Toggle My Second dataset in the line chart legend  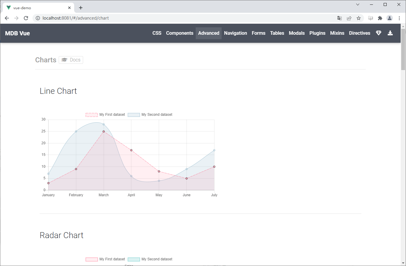(150, 115)
